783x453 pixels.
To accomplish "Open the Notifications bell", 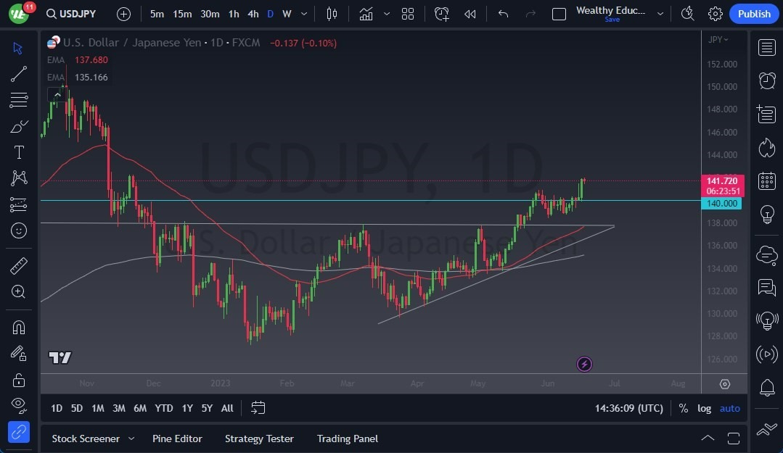I will tap(766, 388).
